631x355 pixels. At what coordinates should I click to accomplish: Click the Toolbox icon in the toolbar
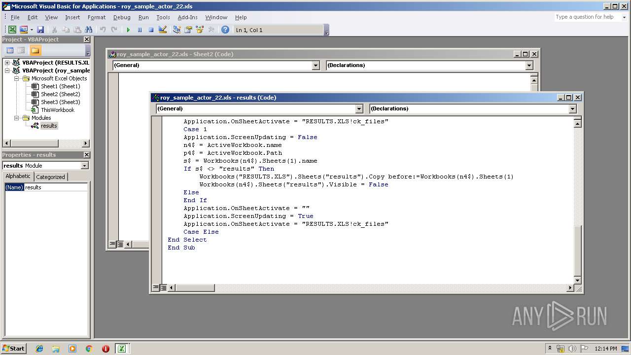click(x=211, y=30)
